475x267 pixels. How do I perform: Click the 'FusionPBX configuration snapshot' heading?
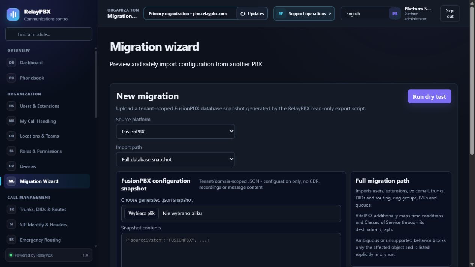[x=156, y=184]
